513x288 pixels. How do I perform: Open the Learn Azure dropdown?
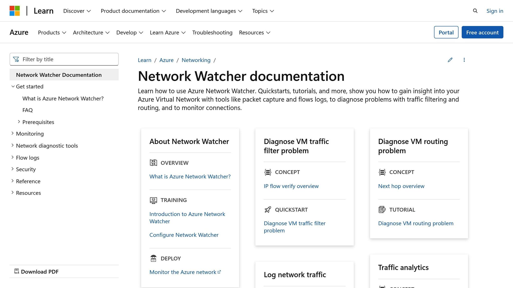[x=168, y=32]
